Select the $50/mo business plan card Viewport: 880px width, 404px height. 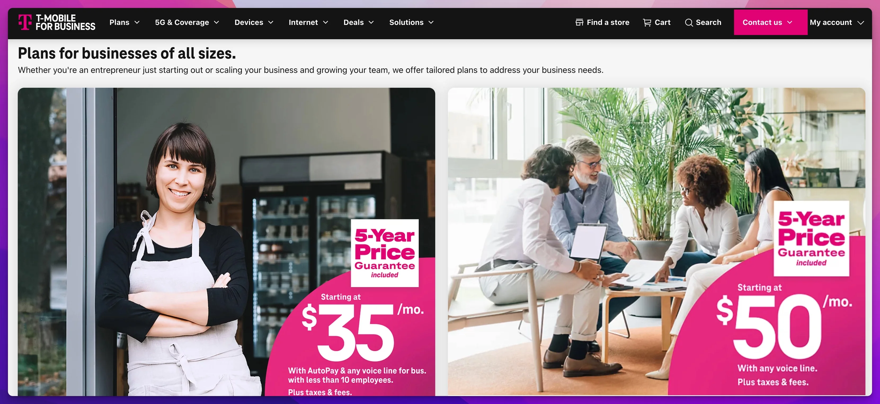tap(656, 242)
